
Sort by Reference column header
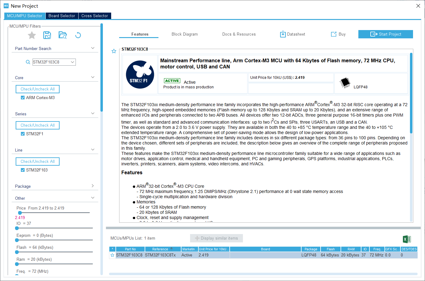coord(163,249)
